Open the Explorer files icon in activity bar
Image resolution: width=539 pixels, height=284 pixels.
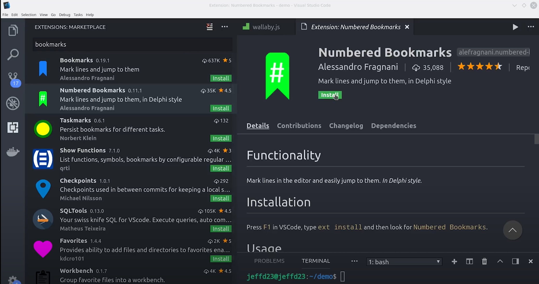13,30
